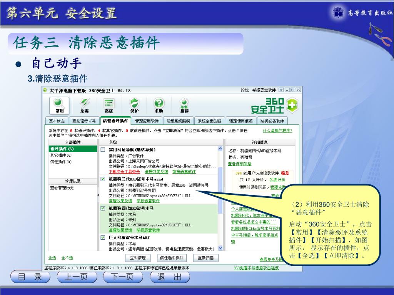Open the 清理使用痕迹 tab
This screenshot has width=394, height=295.
[x=241, y=121]
